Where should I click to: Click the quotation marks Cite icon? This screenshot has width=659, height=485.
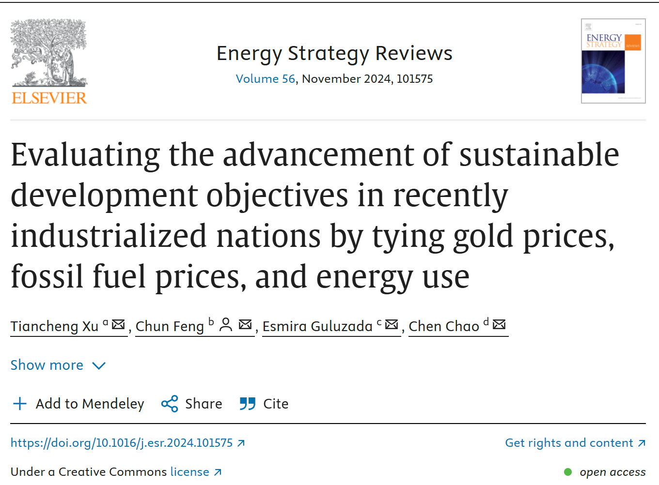pyautogui.click(x=248, y=404)
